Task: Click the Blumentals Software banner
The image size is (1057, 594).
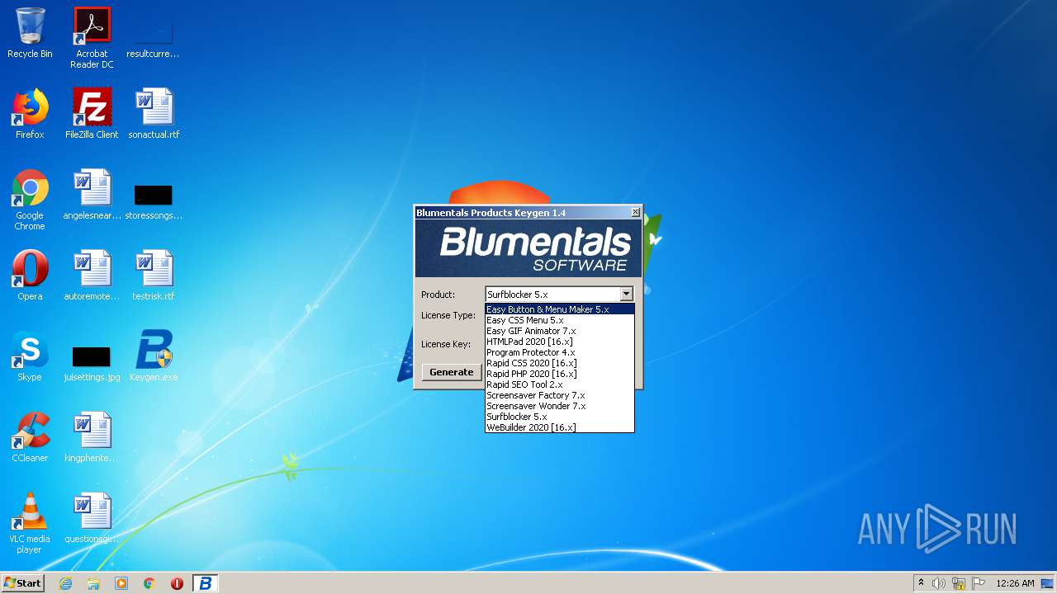Action: (x=528, y=248)
